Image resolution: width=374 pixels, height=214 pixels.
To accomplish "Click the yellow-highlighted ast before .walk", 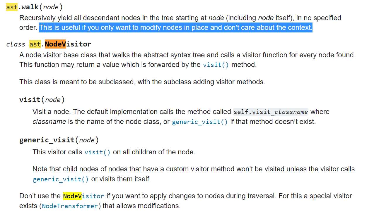I will 12,7.
